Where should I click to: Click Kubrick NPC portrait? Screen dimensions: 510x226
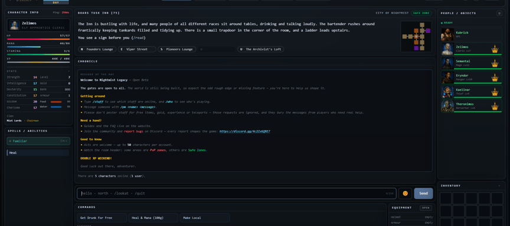pyautogui.click(x=447, y=35)
